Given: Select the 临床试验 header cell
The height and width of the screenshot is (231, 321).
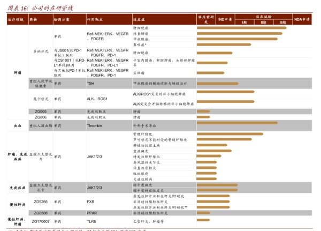Looking at the screenshot, I should pos(263,17).
